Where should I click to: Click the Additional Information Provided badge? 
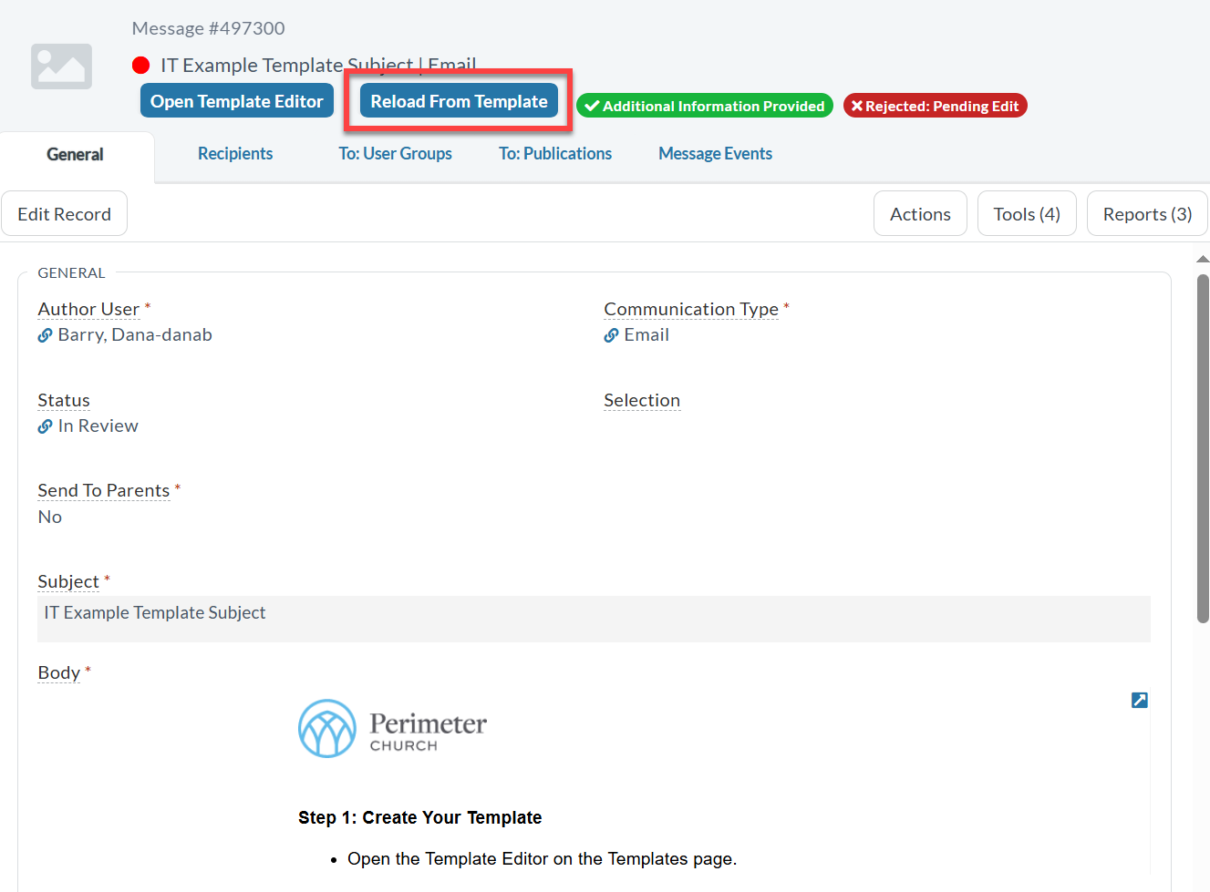point(704,106)
